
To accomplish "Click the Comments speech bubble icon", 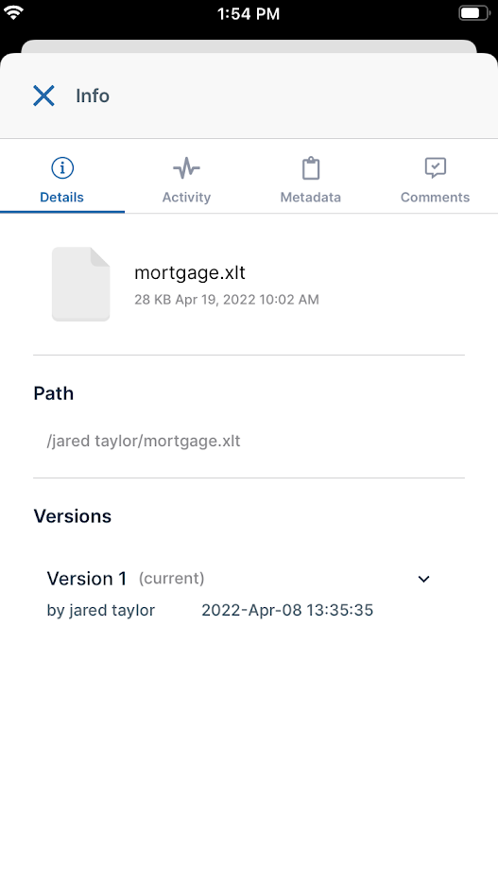I will pos(436,167).
